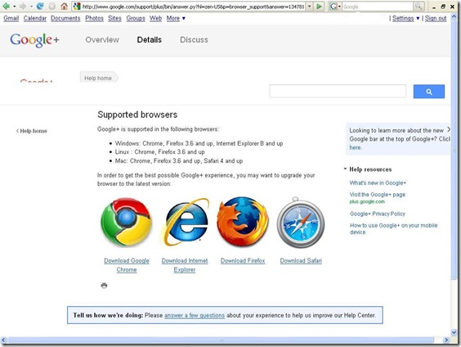The height and width of the screenshot is (347, 461).
Task: Click the browser search magnifier icon
Action: click(418, 7)
